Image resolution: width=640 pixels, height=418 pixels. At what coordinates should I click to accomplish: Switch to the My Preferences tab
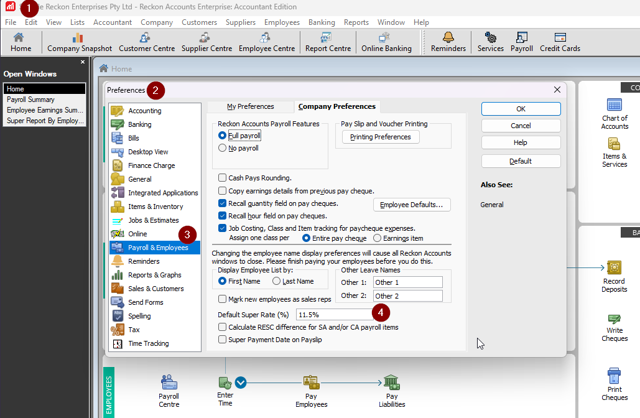tap(250, 106)
